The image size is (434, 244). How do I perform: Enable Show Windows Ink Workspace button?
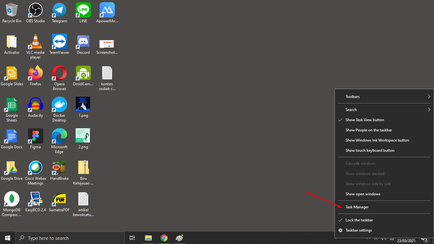pyautogui.click(x=384, y=140)
